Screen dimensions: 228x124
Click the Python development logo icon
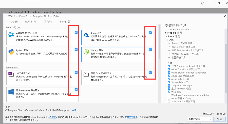[x=11, y=52]
